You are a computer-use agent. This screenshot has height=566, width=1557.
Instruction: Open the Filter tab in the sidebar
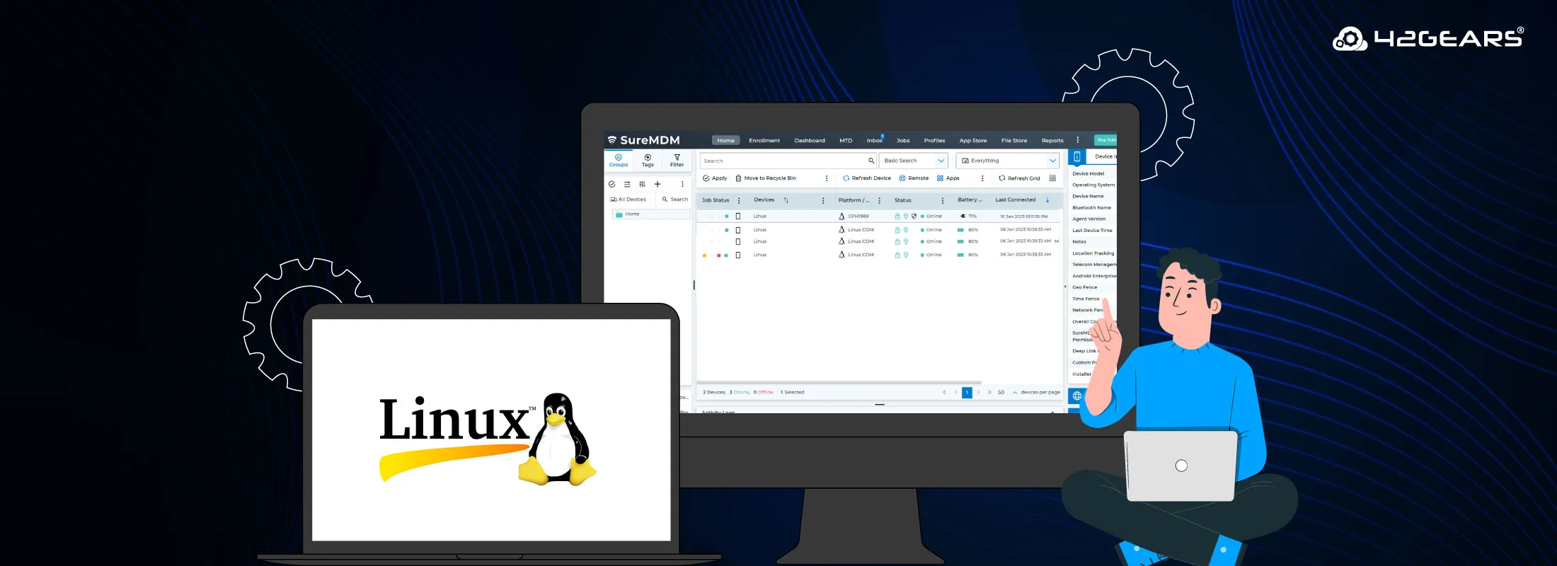tap(677, 161)
